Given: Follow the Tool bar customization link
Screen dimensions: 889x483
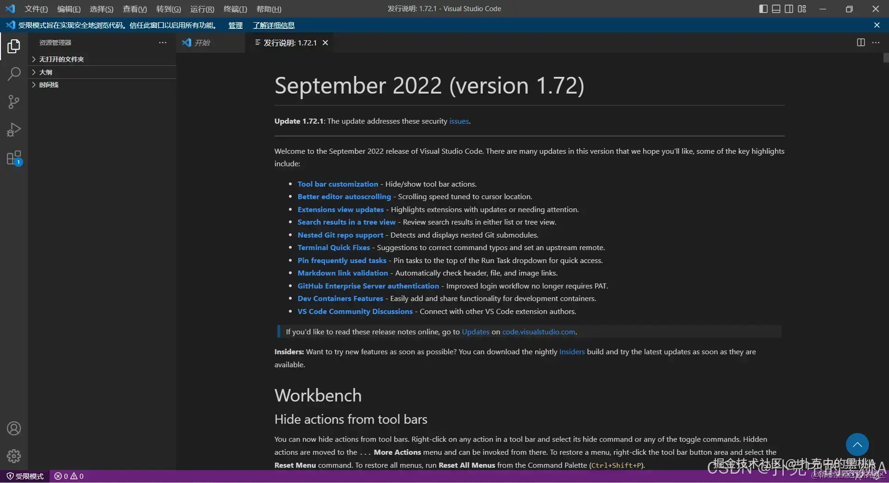Looking at the screenshot, I should [x=338, y=184].
